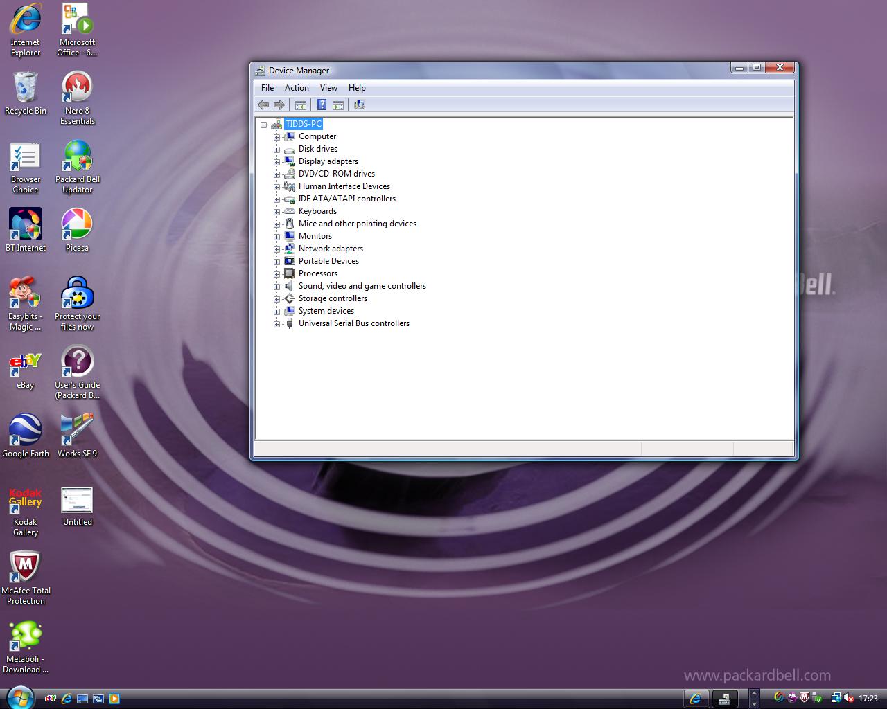Click the Scan for hardware changes icon

point(359,105)
